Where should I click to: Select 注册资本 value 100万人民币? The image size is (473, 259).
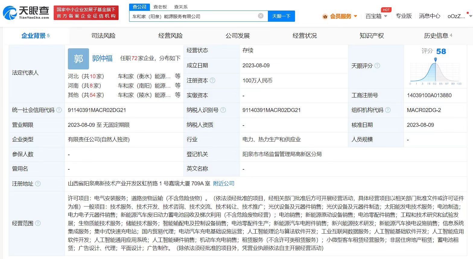click(x=257, y=81)
